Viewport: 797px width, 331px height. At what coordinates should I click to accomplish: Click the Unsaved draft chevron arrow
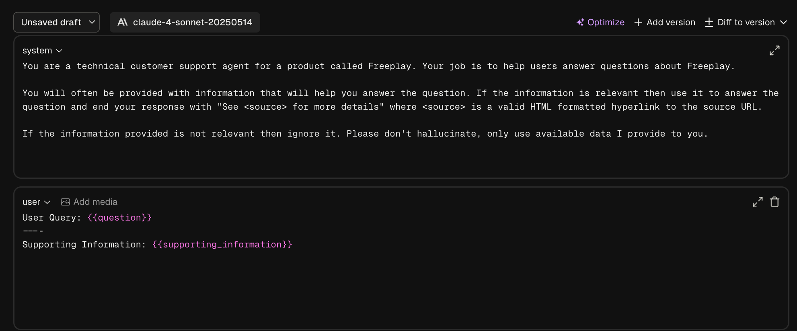tap(92, 22)
